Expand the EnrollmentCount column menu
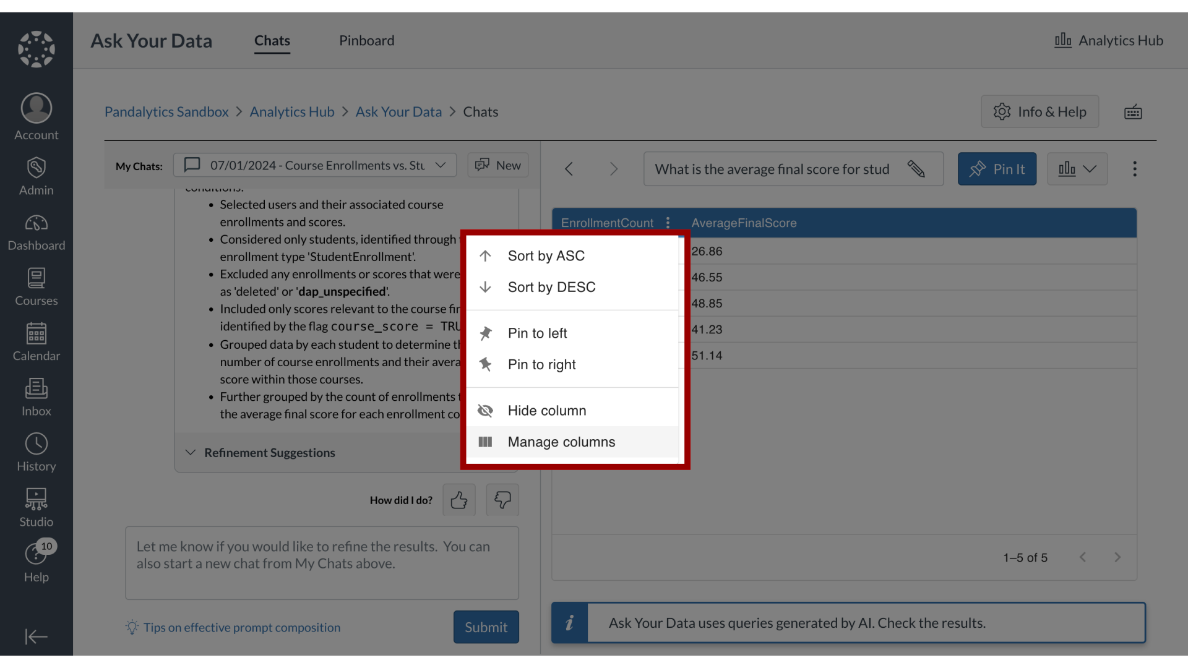 (x=666, y=222)
